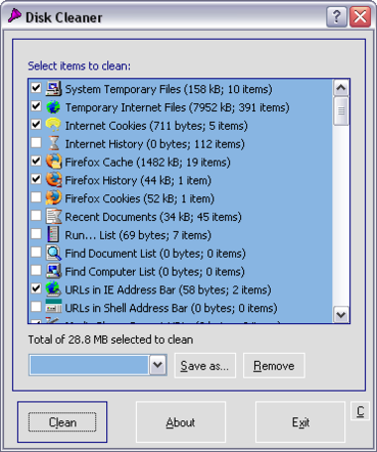Click the Recent Documents icon
This screenshot has height=452, width=377.
point(54,216)
